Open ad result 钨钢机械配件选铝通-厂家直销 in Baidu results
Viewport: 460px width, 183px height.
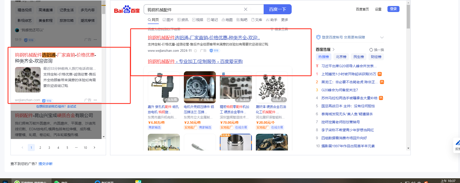(x=204, y=38)
